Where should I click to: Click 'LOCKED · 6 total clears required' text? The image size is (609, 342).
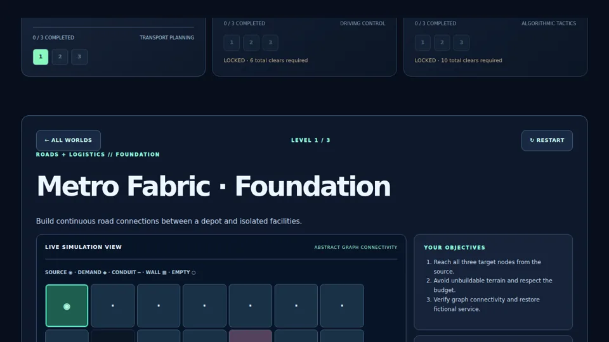266,61
